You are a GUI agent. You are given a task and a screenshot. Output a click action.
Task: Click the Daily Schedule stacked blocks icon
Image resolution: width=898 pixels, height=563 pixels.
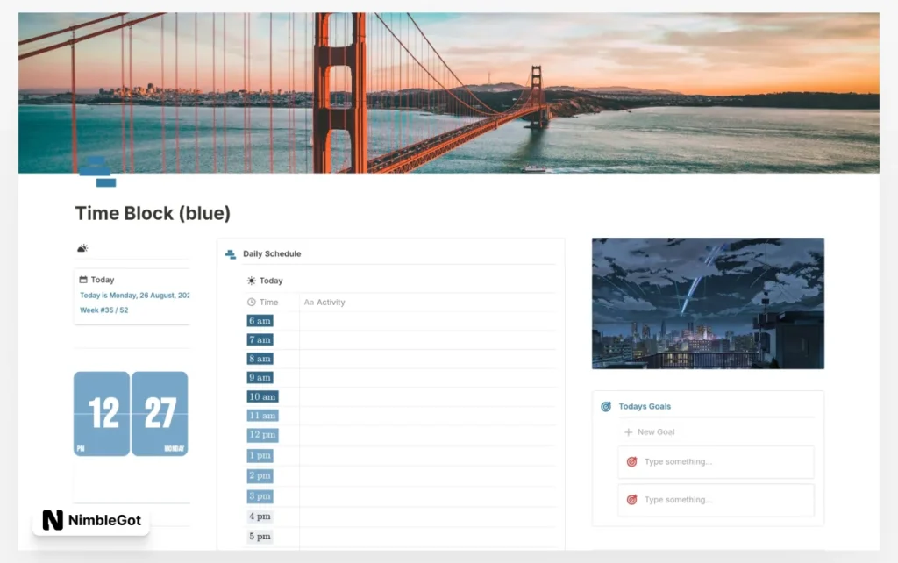(x=231, y=253)
